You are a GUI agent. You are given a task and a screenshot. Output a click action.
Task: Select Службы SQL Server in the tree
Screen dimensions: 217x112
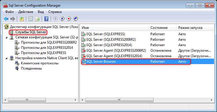[x=31, y=32]
